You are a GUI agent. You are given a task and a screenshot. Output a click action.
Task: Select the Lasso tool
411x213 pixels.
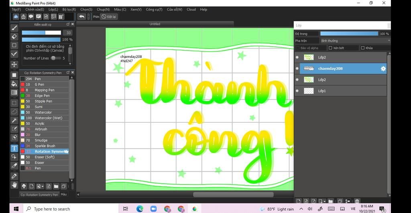pyautogui.click(x=14, y=112)
